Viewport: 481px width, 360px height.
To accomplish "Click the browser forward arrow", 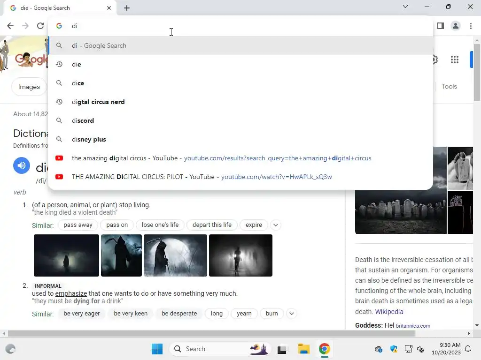I will [x=25, y=26].
